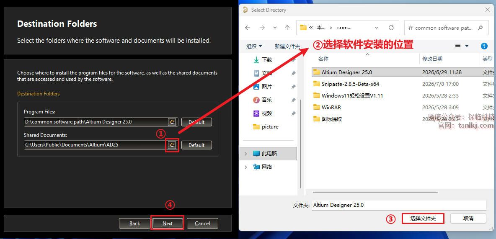Refresh the current folder view
The image size is (496, 239).
coord(391,28)
